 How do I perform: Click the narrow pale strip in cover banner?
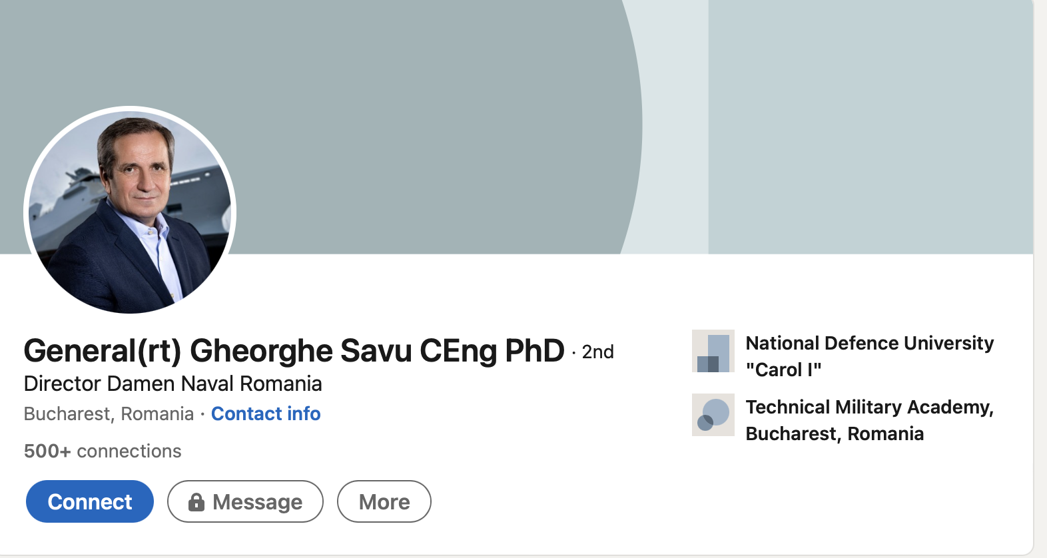coord(673,127)
